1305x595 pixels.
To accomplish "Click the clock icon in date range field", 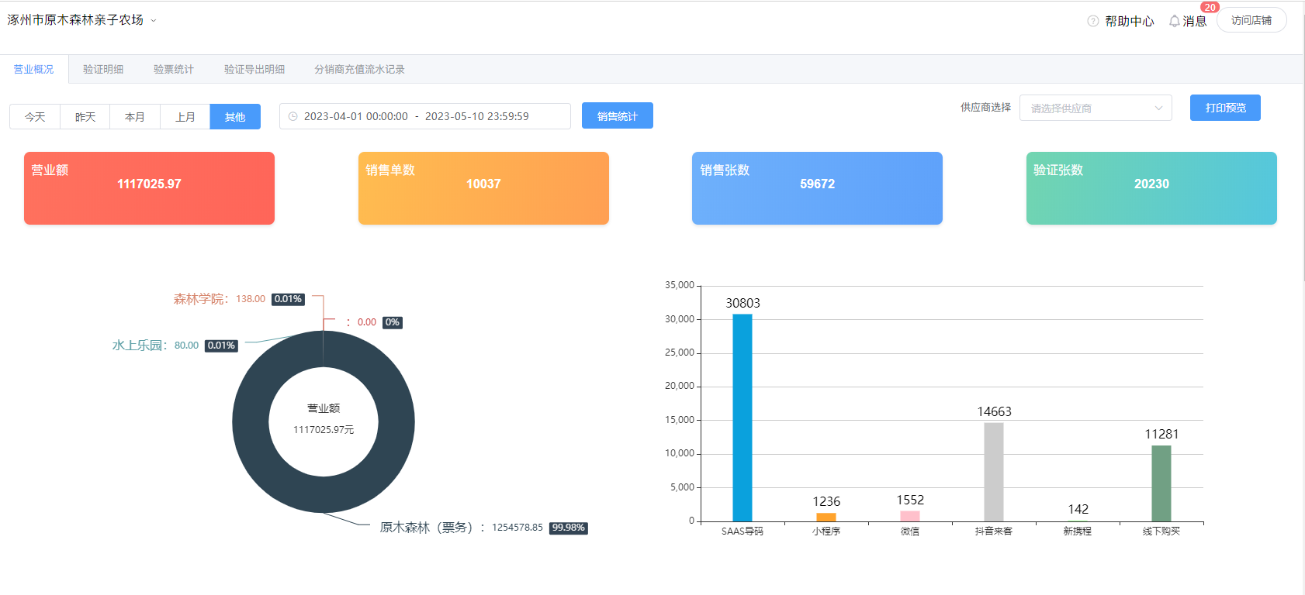I will tap(292, 116).
